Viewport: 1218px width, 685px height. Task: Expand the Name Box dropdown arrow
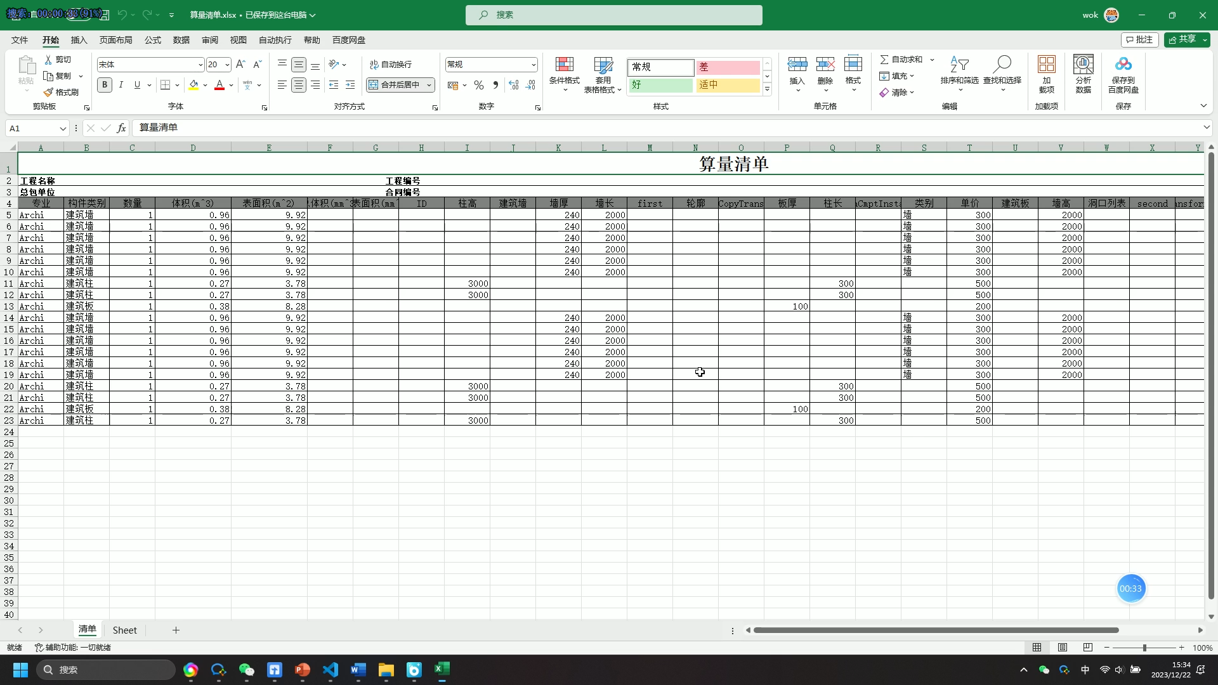[63, 129]
